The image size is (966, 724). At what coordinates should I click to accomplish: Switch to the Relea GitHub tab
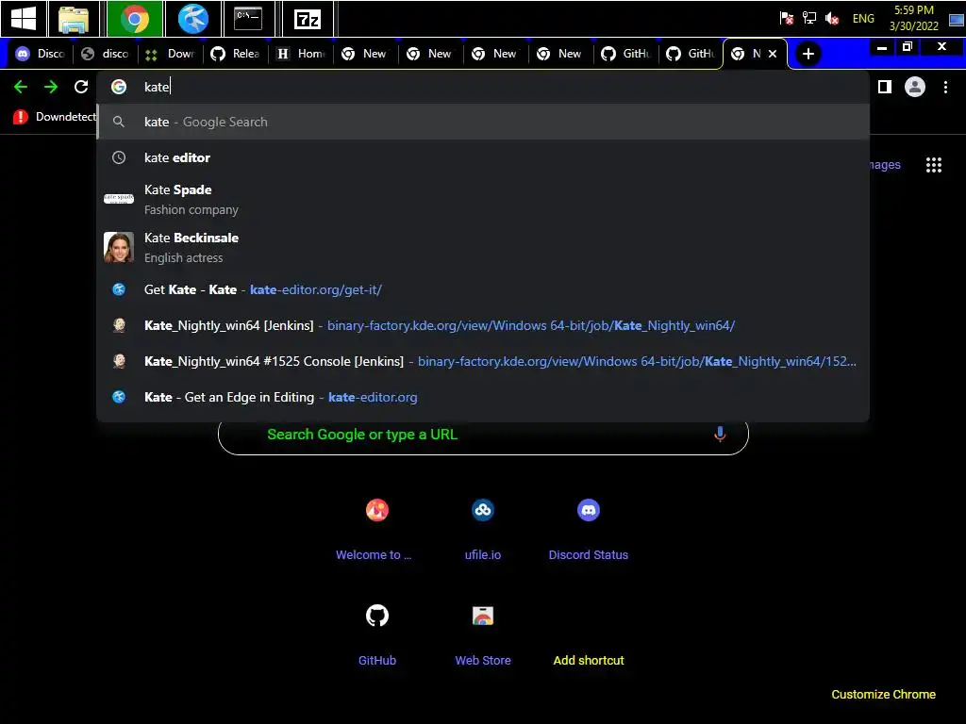click(x=235, y=54)
